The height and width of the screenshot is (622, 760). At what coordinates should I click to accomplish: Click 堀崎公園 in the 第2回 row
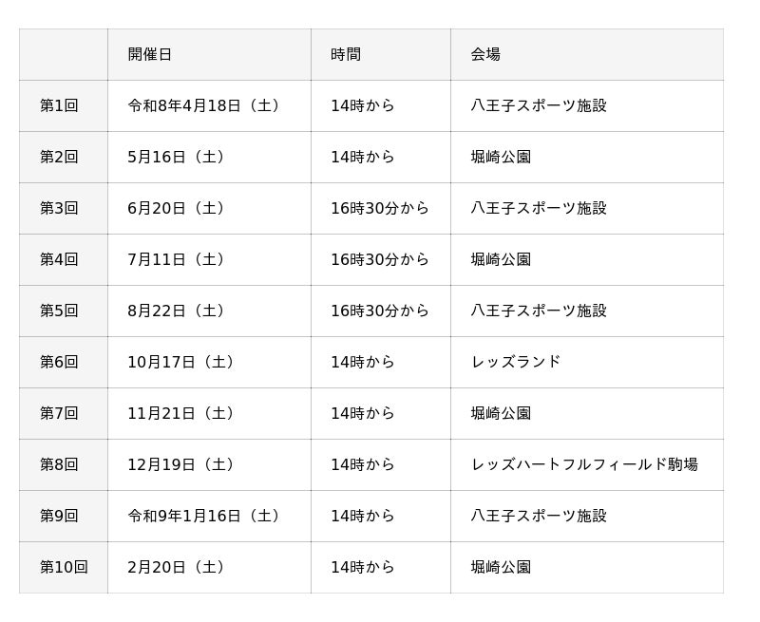(501, 157)
